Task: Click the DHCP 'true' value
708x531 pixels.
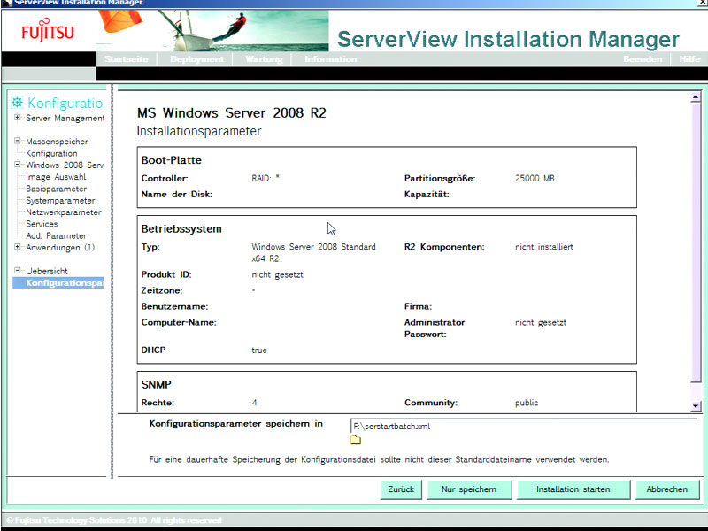Action: 259,350
